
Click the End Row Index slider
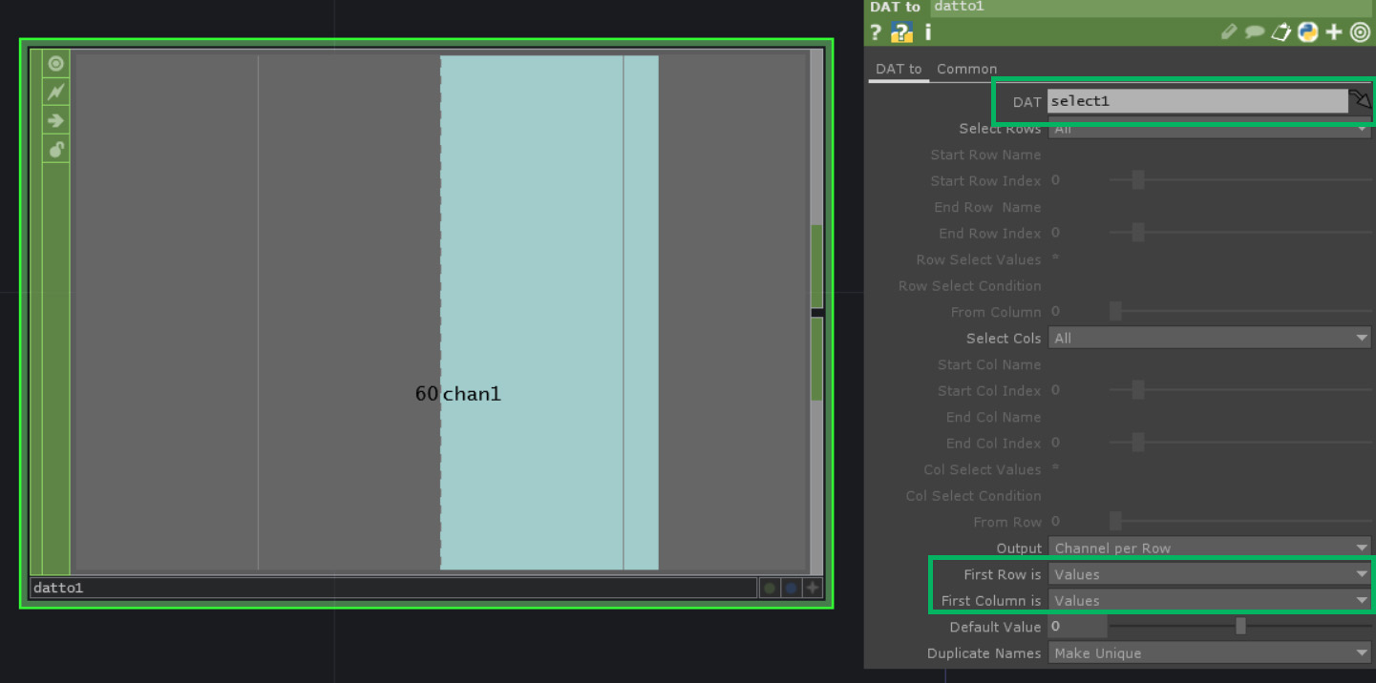pyautogui.click(x=1239, y=233)
